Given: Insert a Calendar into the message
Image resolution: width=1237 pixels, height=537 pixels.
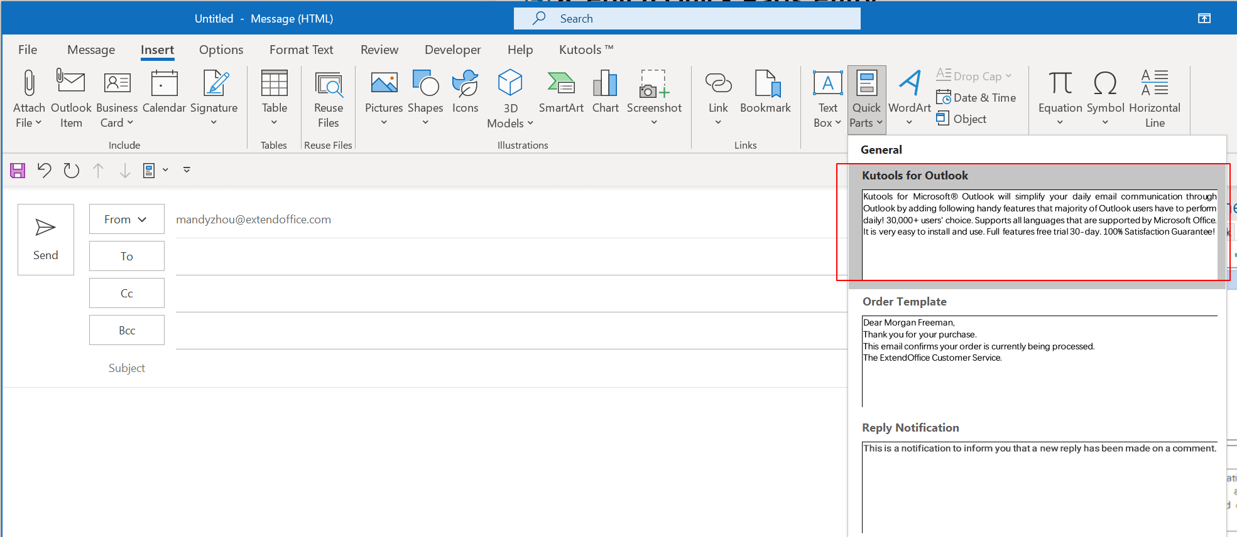Looking at the screenshot, I should click(164, 92).
